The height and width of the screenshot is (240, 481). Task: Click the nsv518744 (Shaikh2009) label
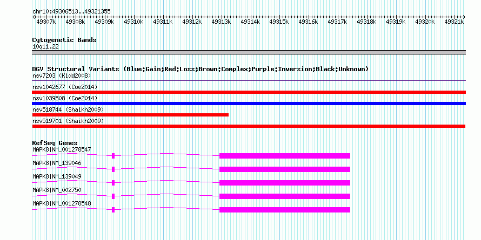tap(68, 109)
